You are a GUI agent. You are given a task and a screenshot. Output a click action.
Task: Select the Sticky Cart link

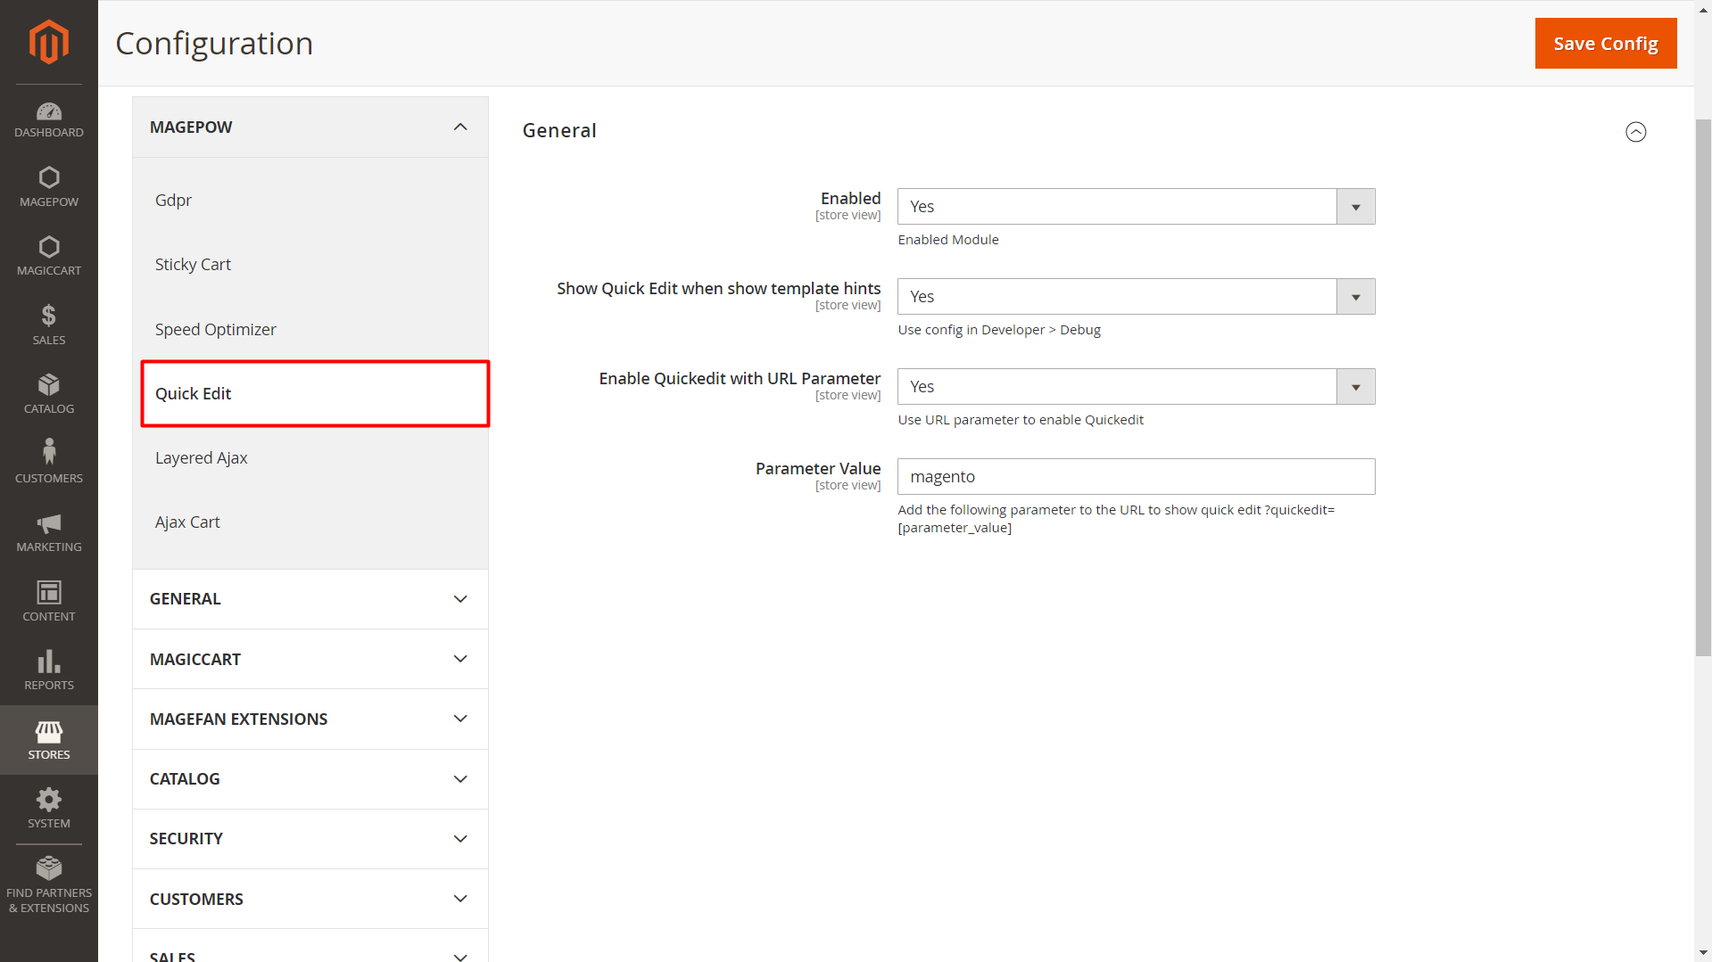pos(193,265)
